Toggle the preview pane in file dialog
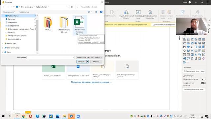The width and height of the screenshot is (211, 119). point(96,12)
